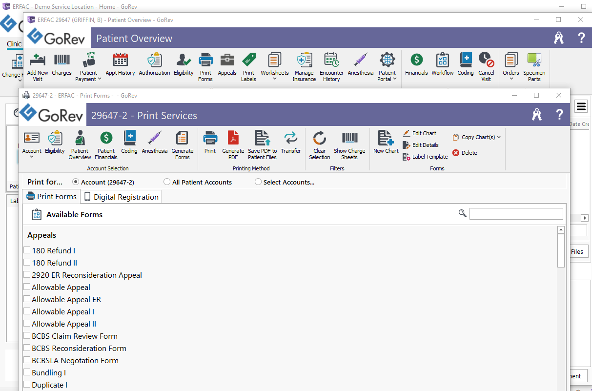Open Add New Visit in Patient Overview

[38, 67]
